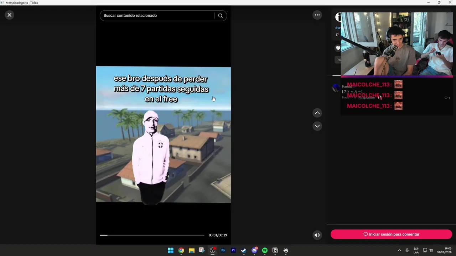Close the TikTok video viewer with X
The image size is (456, 256).
tap(10, 15)
